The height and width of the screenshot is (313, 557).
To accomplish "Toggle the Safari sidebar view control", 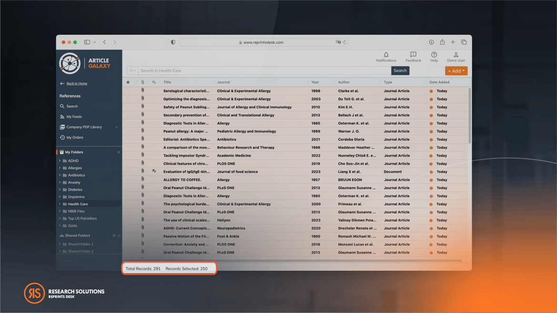I will (87, 42).
